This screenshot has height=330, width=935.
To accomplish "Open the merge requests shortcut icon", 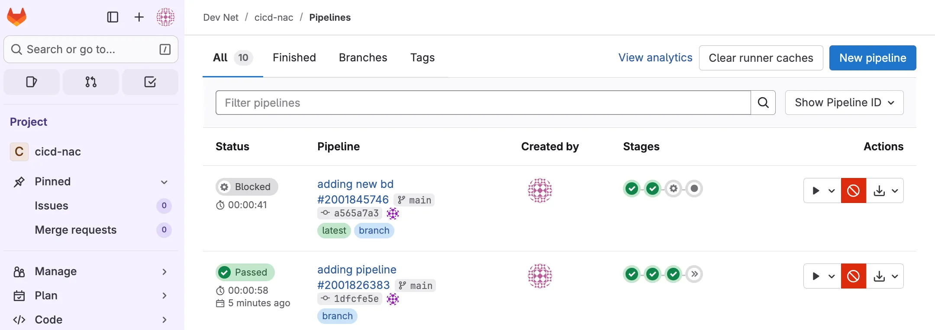I will pyautogui.click(x=91, y=82).
